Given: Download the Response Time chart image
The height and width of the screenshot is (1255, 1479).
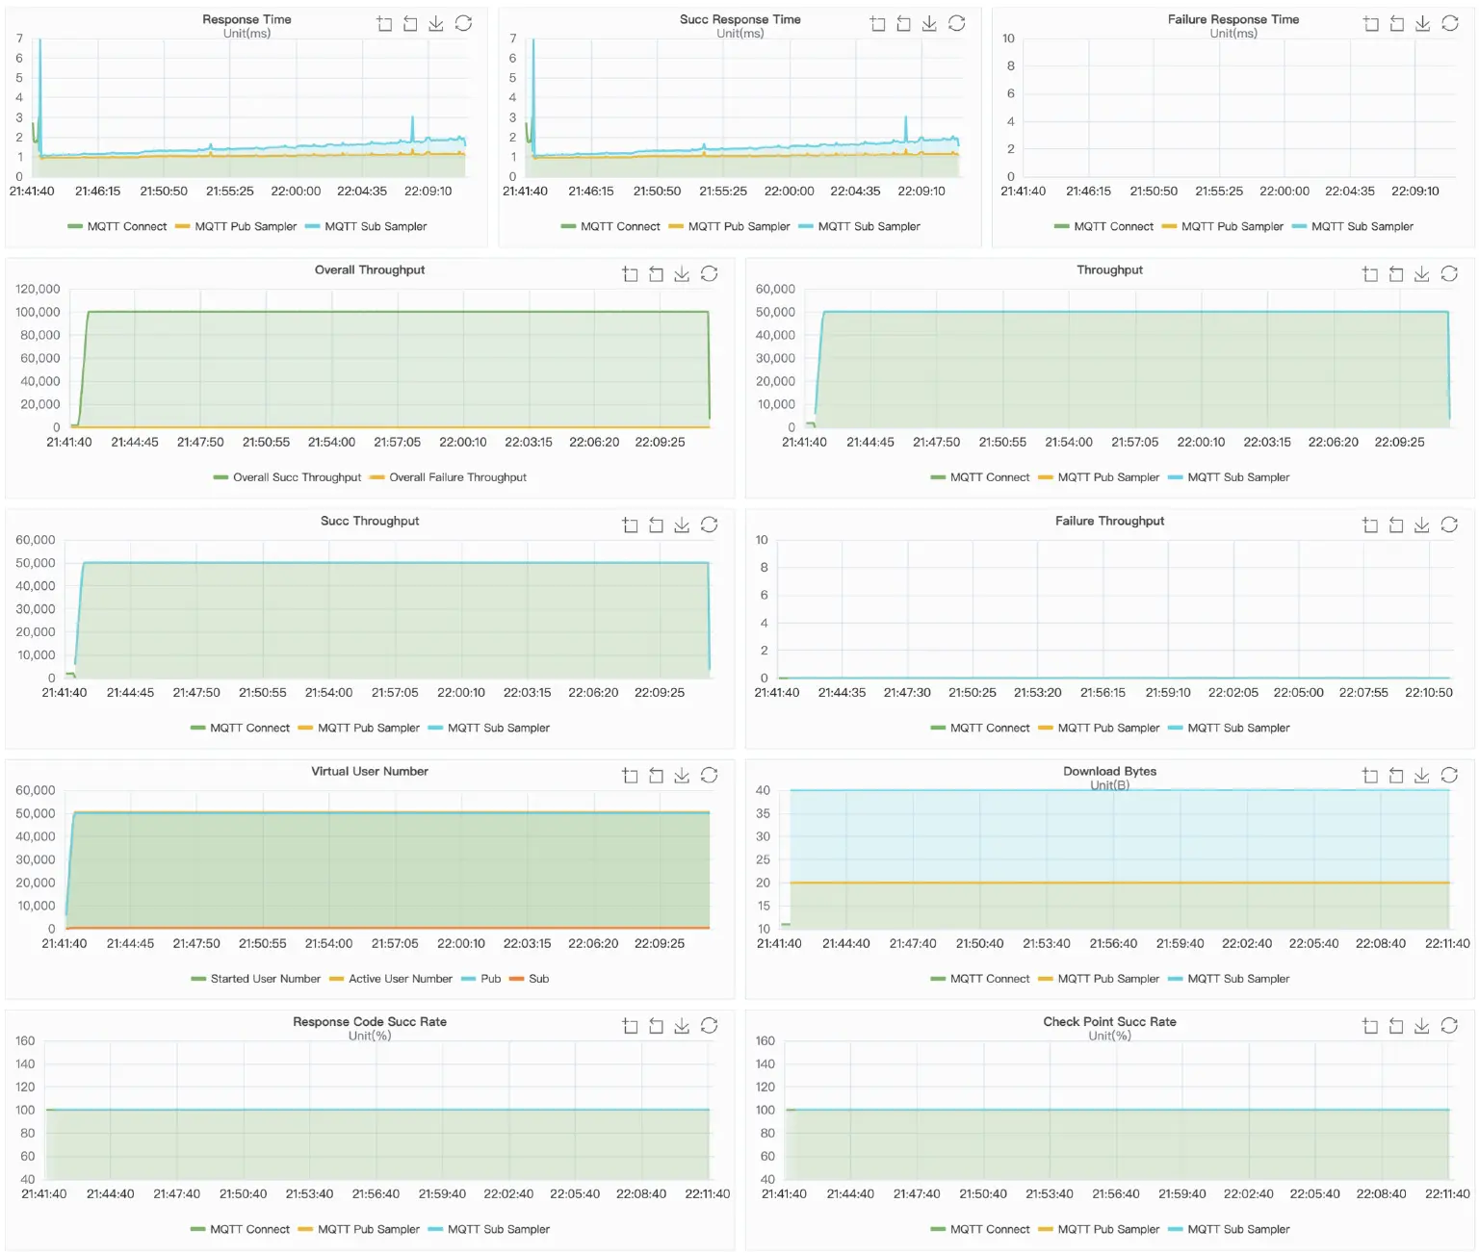Looking at the screenshot, I should (x=436, y=23).
